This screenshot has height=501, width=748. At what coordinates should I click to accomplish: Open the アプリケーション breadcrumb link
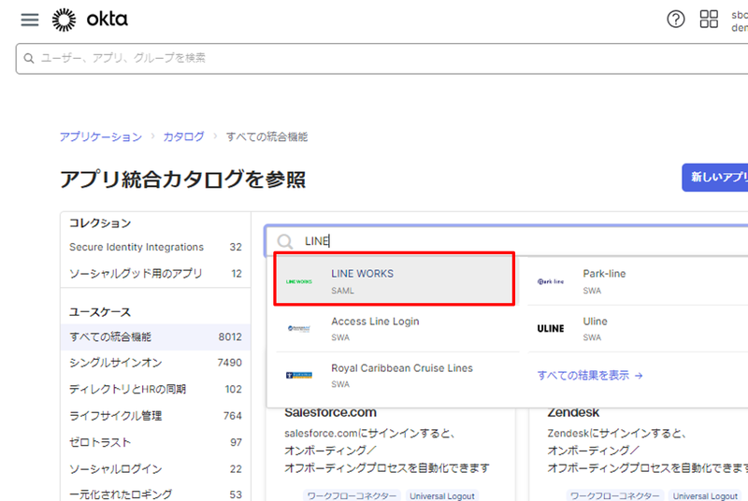101,136
